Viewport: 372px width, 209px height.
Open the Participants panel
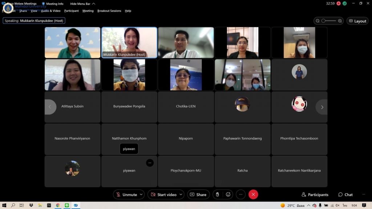(315, 194)
